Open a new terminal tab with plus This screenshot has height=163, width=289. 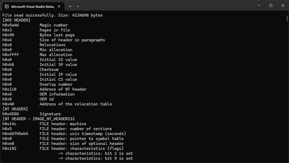[70, 6]
